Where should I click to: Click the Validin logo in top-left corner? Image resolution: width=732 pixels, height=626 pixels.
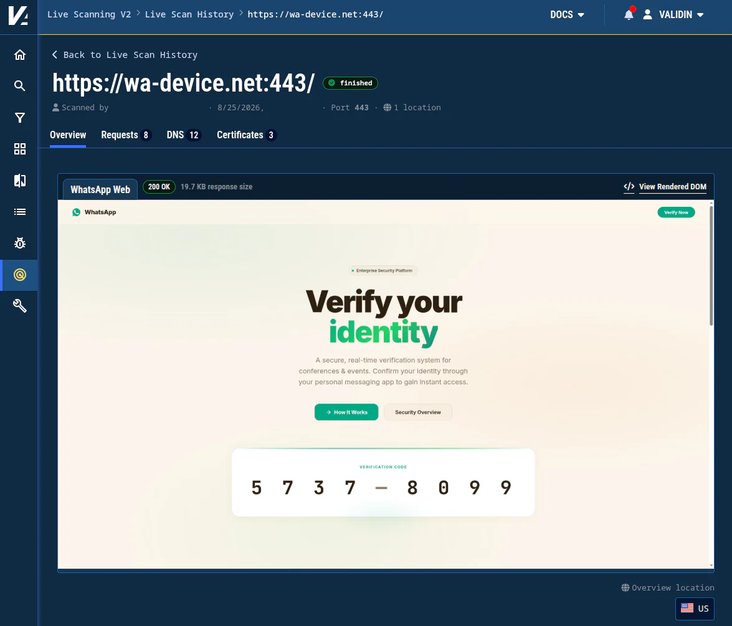coord(18,16)
